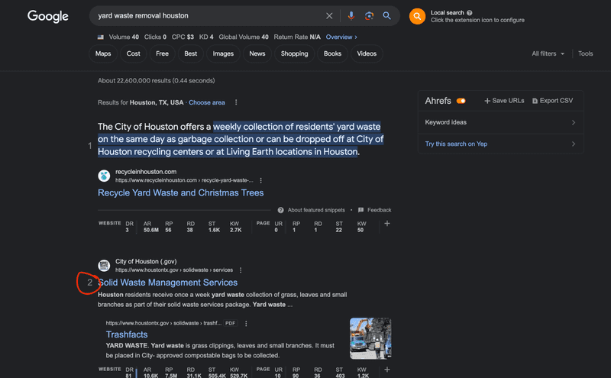Viewport: 611px width, 378px height.
Task: Select the Maps filter chip
Action: pyautogui.click(x=103, y=53)
